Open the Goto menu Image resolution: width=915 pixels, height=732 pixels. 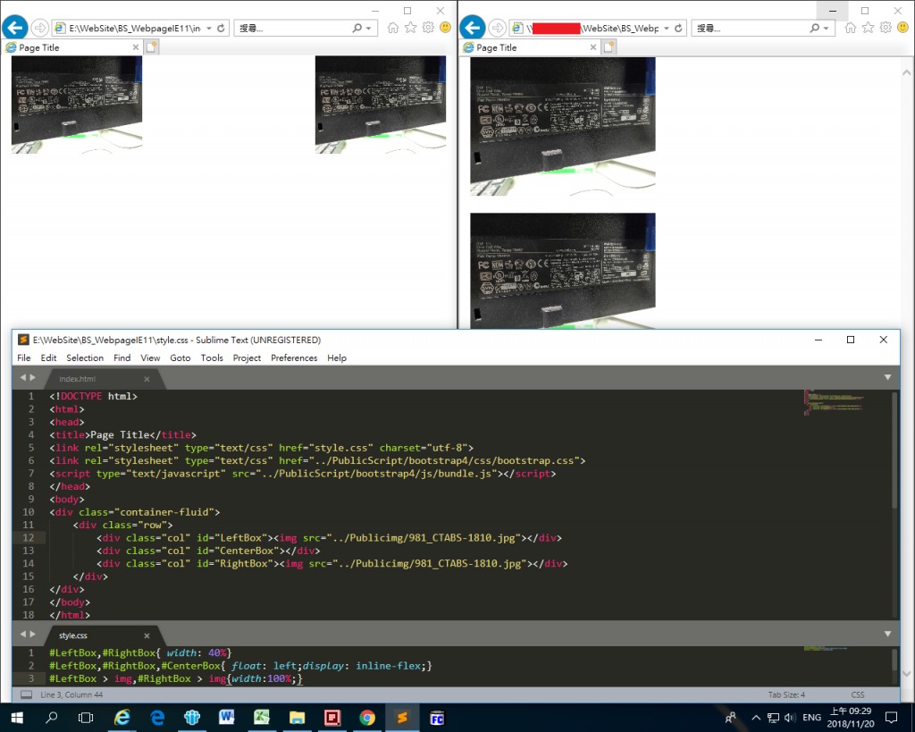180,358
